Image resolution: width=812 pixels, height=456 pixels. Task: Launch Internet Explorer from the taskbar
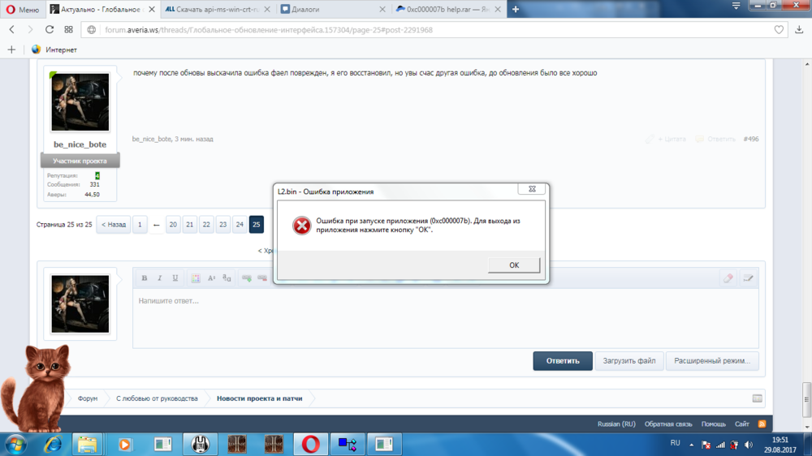coord(54,444)
